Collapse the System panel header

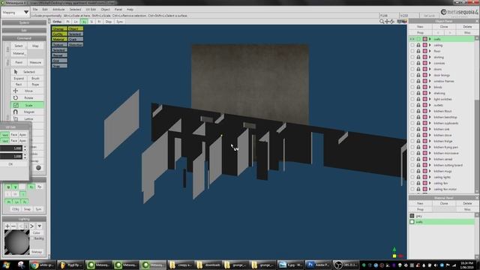pos(24,22)
